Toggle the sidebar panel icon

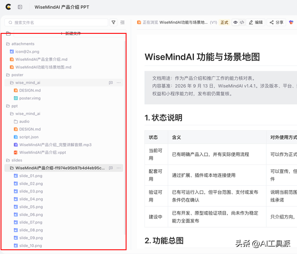[20, 7]
